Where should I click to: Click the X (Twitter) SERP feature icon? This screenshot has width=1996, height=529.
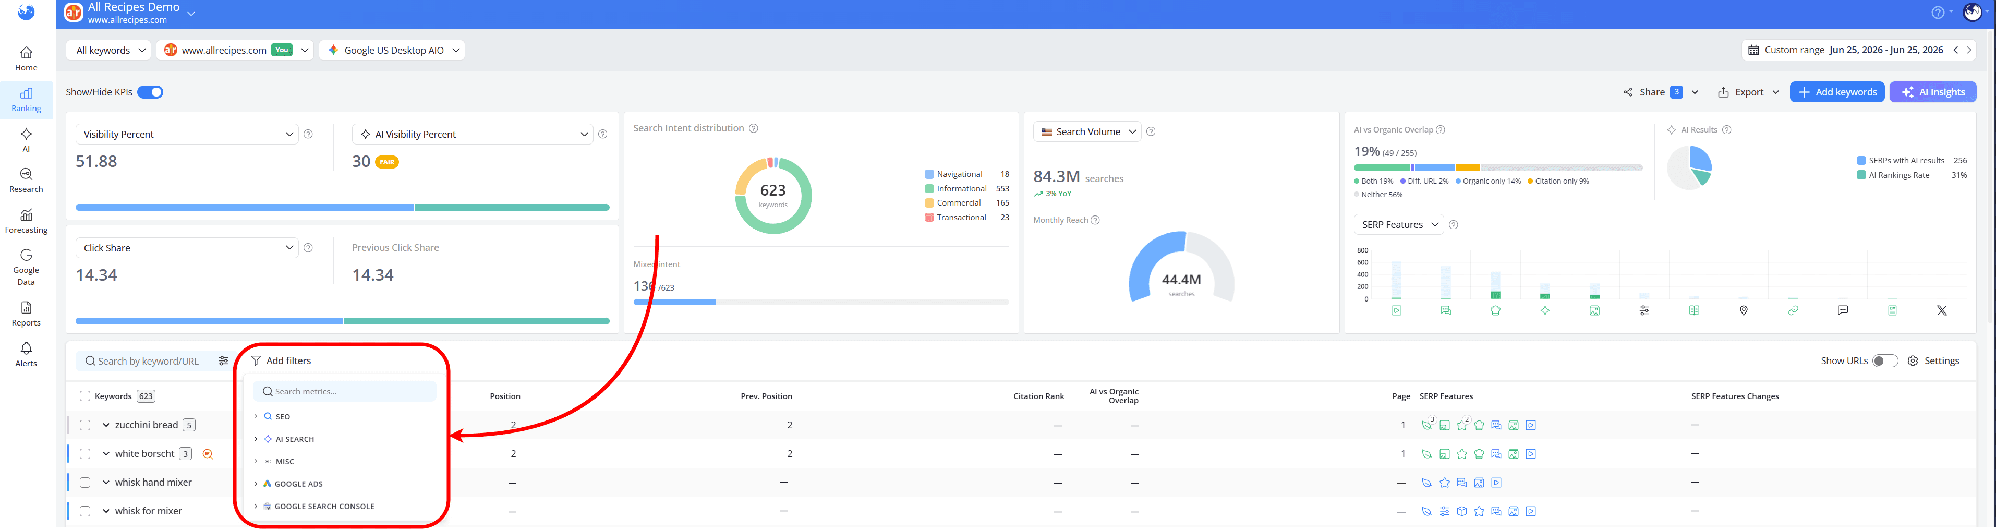click(1942, 310)
